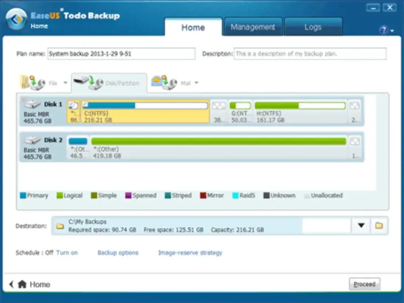Screen dimensions: 404x303
Task: Expand the File backup dropdown arrow
Action: coord(65,83)
